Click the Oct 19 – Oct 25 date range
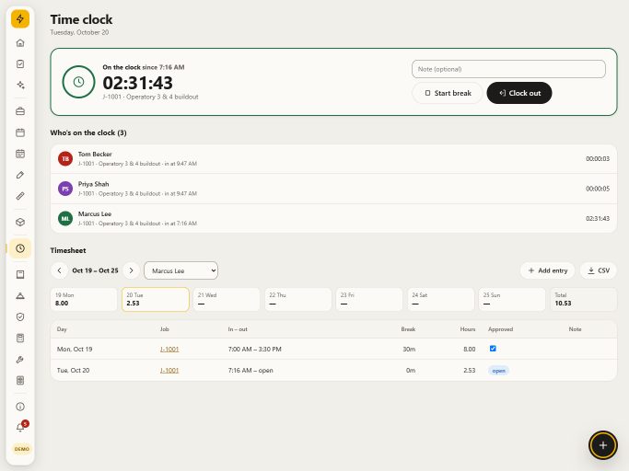Screen dimensions: 629x471 click(x=95, y=270)
